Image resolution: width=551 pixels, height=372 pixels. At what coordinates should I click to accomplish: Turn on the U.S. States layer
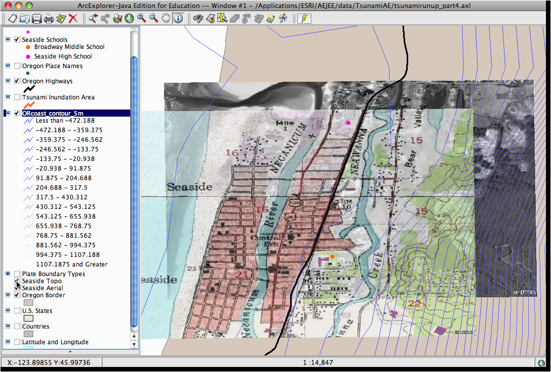coord(17,310)
